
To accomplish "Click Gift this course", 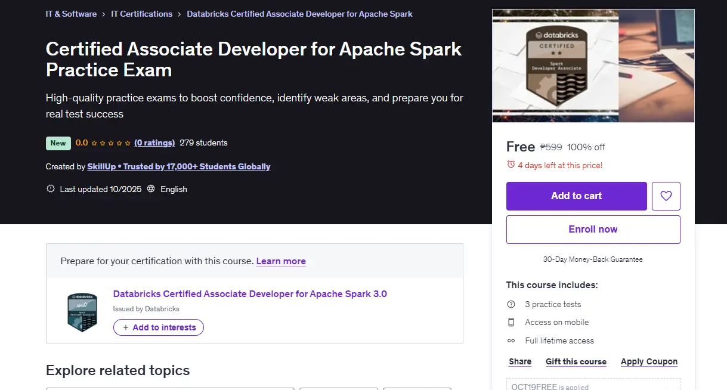I will (x=576, y=361).
